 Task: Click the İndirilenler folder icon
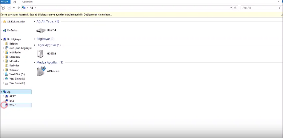click(7, 52)
